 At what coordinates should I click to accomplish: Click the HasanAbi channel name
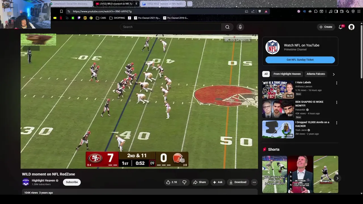[300, 110]
